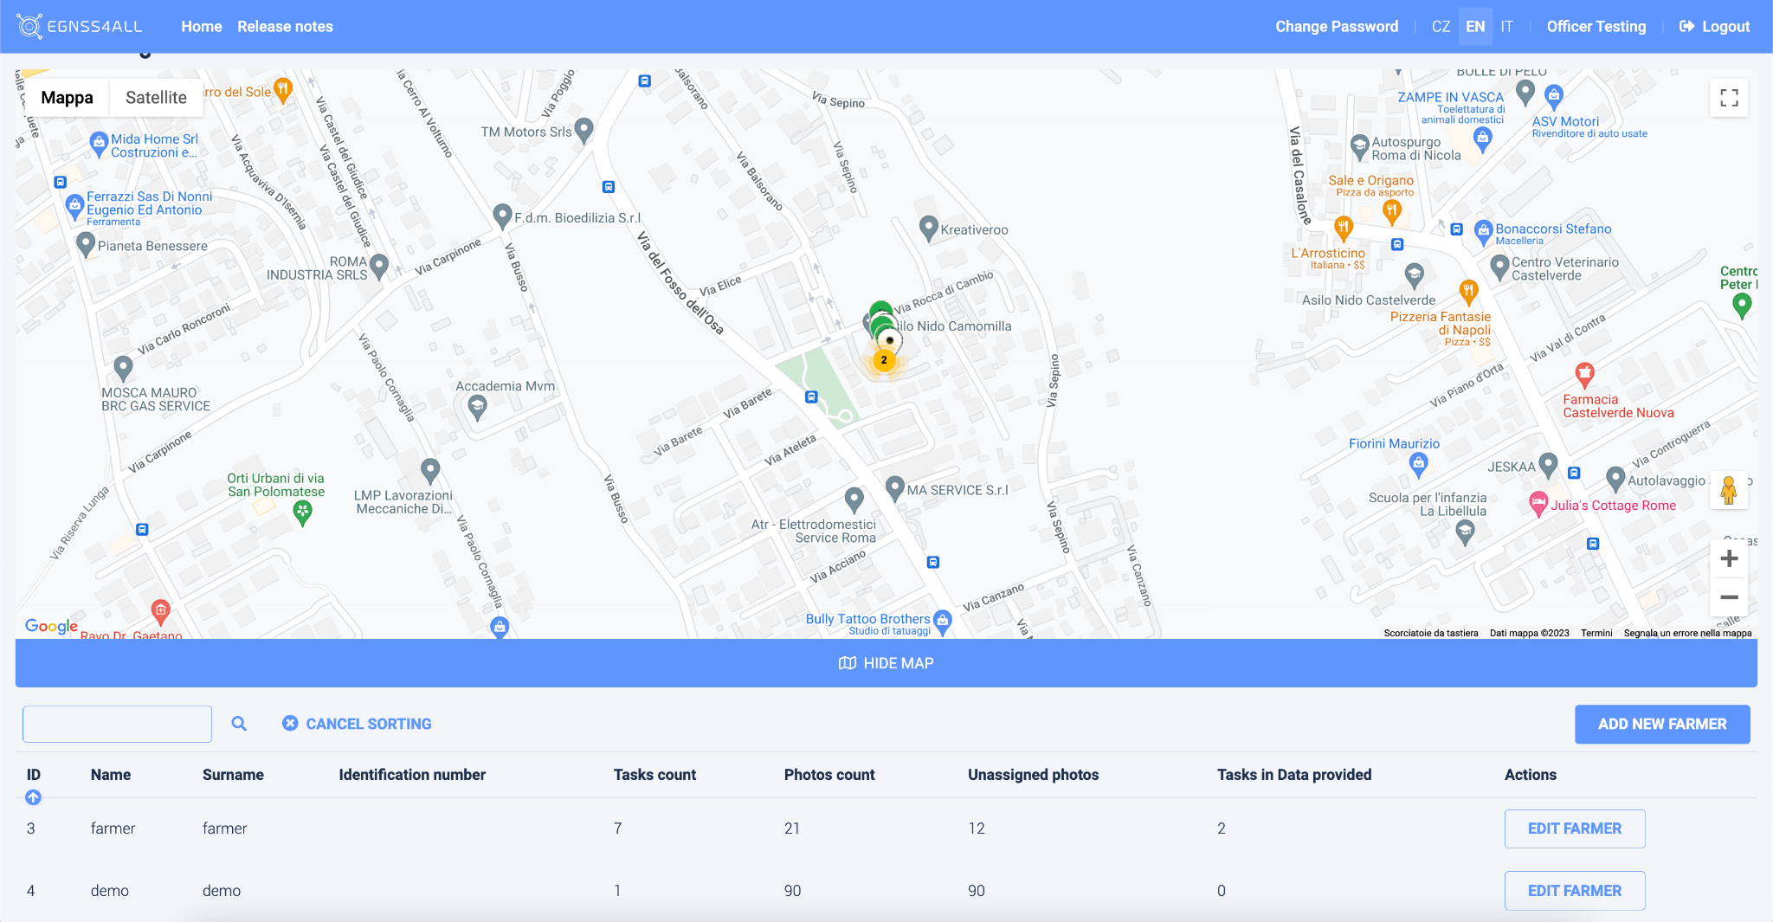
Task: Focus the farmer search input field
Action: tap(117, 724)
